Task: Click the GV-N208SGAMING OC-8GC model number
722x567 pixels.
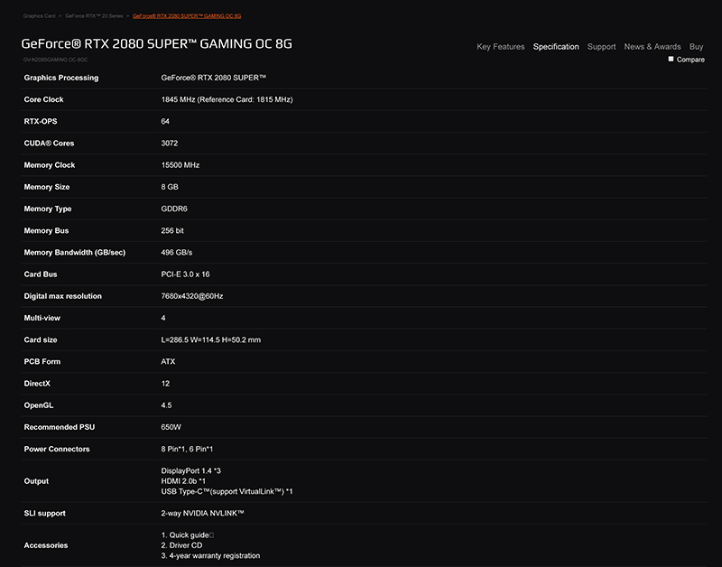Action: tap(56, 60)
